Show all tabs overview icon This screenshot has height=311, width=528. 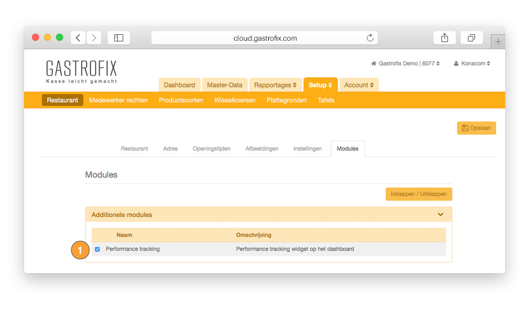[471, 38]
